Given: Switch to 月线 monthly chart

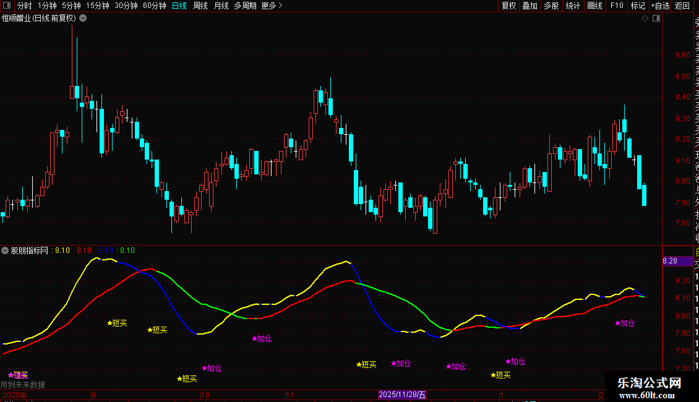Looking at the screenshot, I should click(221, 6).
